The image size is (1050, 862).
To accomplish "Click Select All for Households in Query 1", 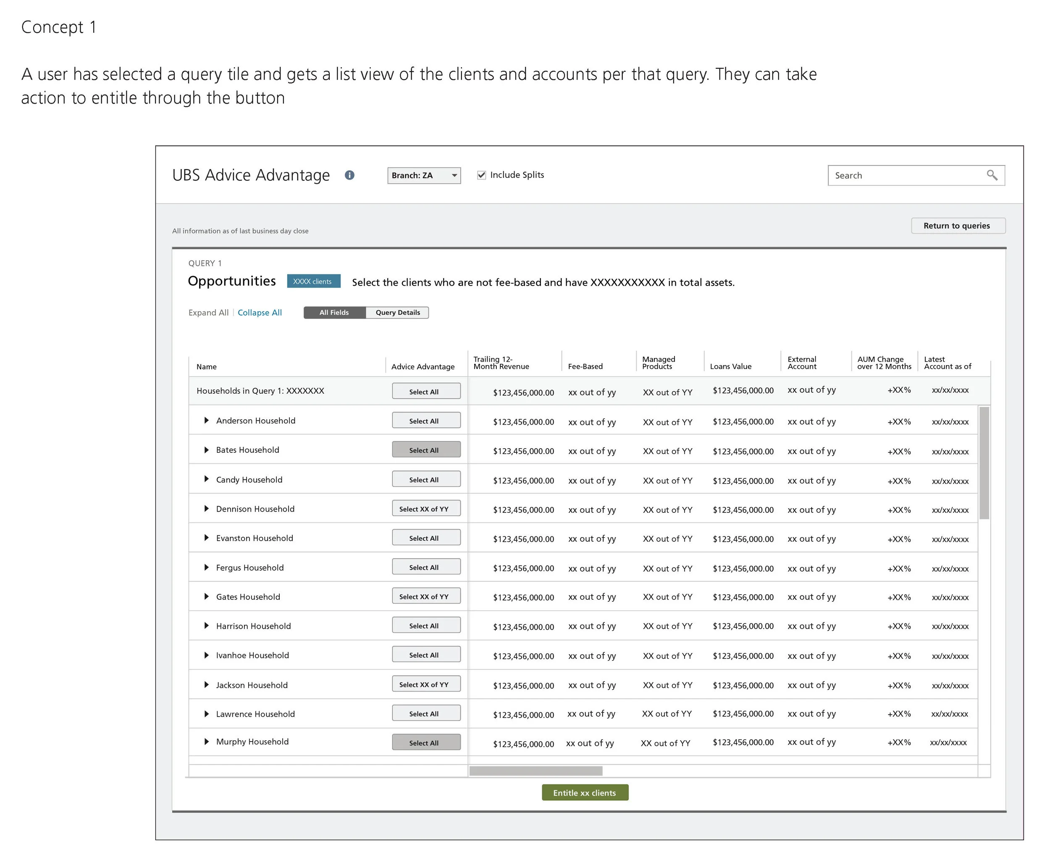I will point(426,391).
